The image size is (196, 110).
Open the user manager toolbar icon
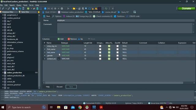pos(34,9)
